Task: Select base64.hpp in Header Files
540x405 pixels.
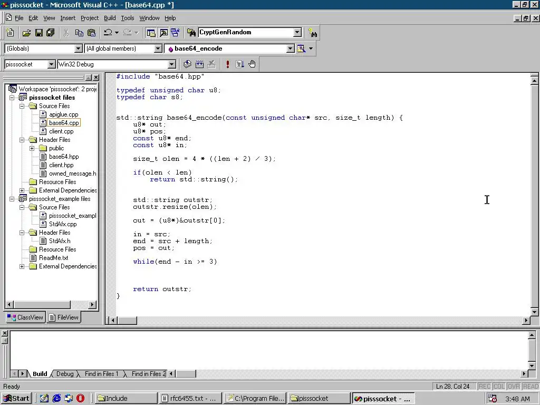Action: (64, 157)
